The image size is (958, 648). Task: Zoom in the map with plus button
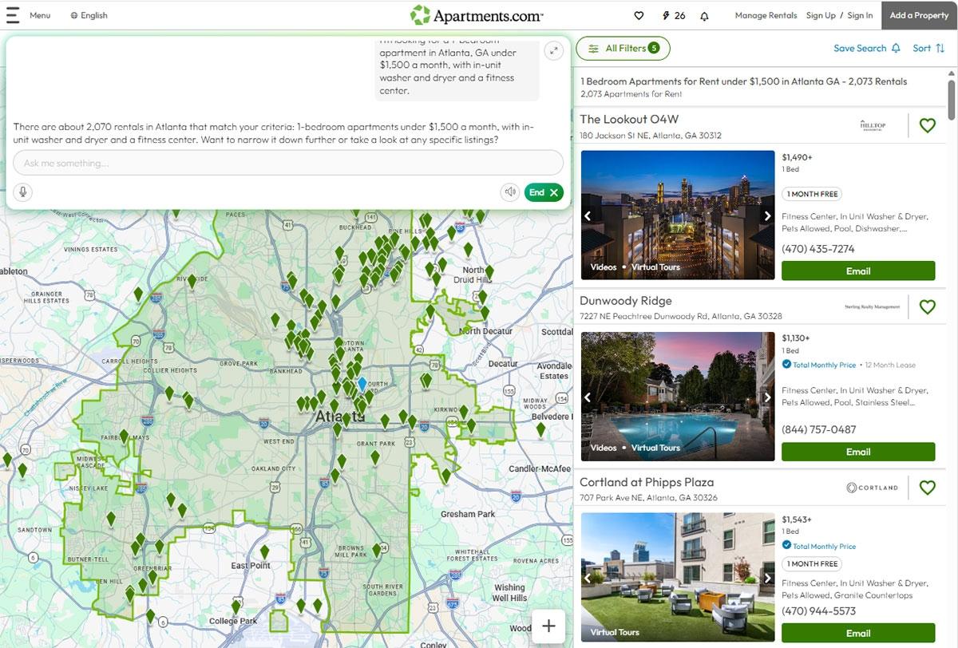pyautogui.click(x=548, y=626)
